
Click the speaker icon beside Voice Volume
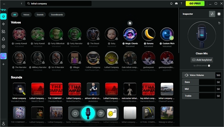(x=187, y=75)
